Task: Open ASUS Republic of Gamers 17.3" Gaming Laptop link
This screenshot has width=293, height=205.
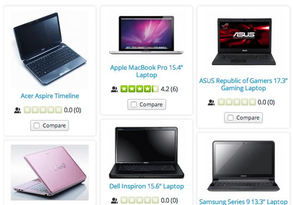Action: (x=243, y=84)
